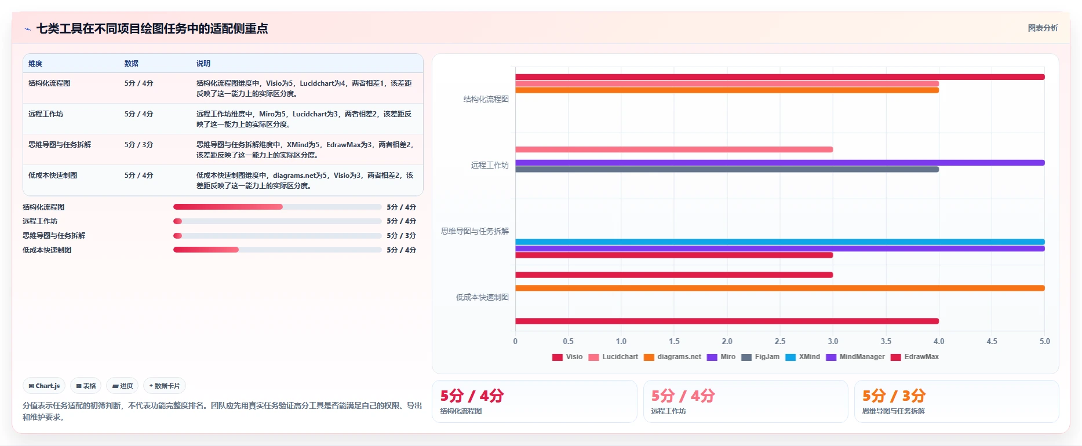1082x446 pixels.
Task: Click the 5.0 tick on the x-axis
Action: click(1045, 341)
